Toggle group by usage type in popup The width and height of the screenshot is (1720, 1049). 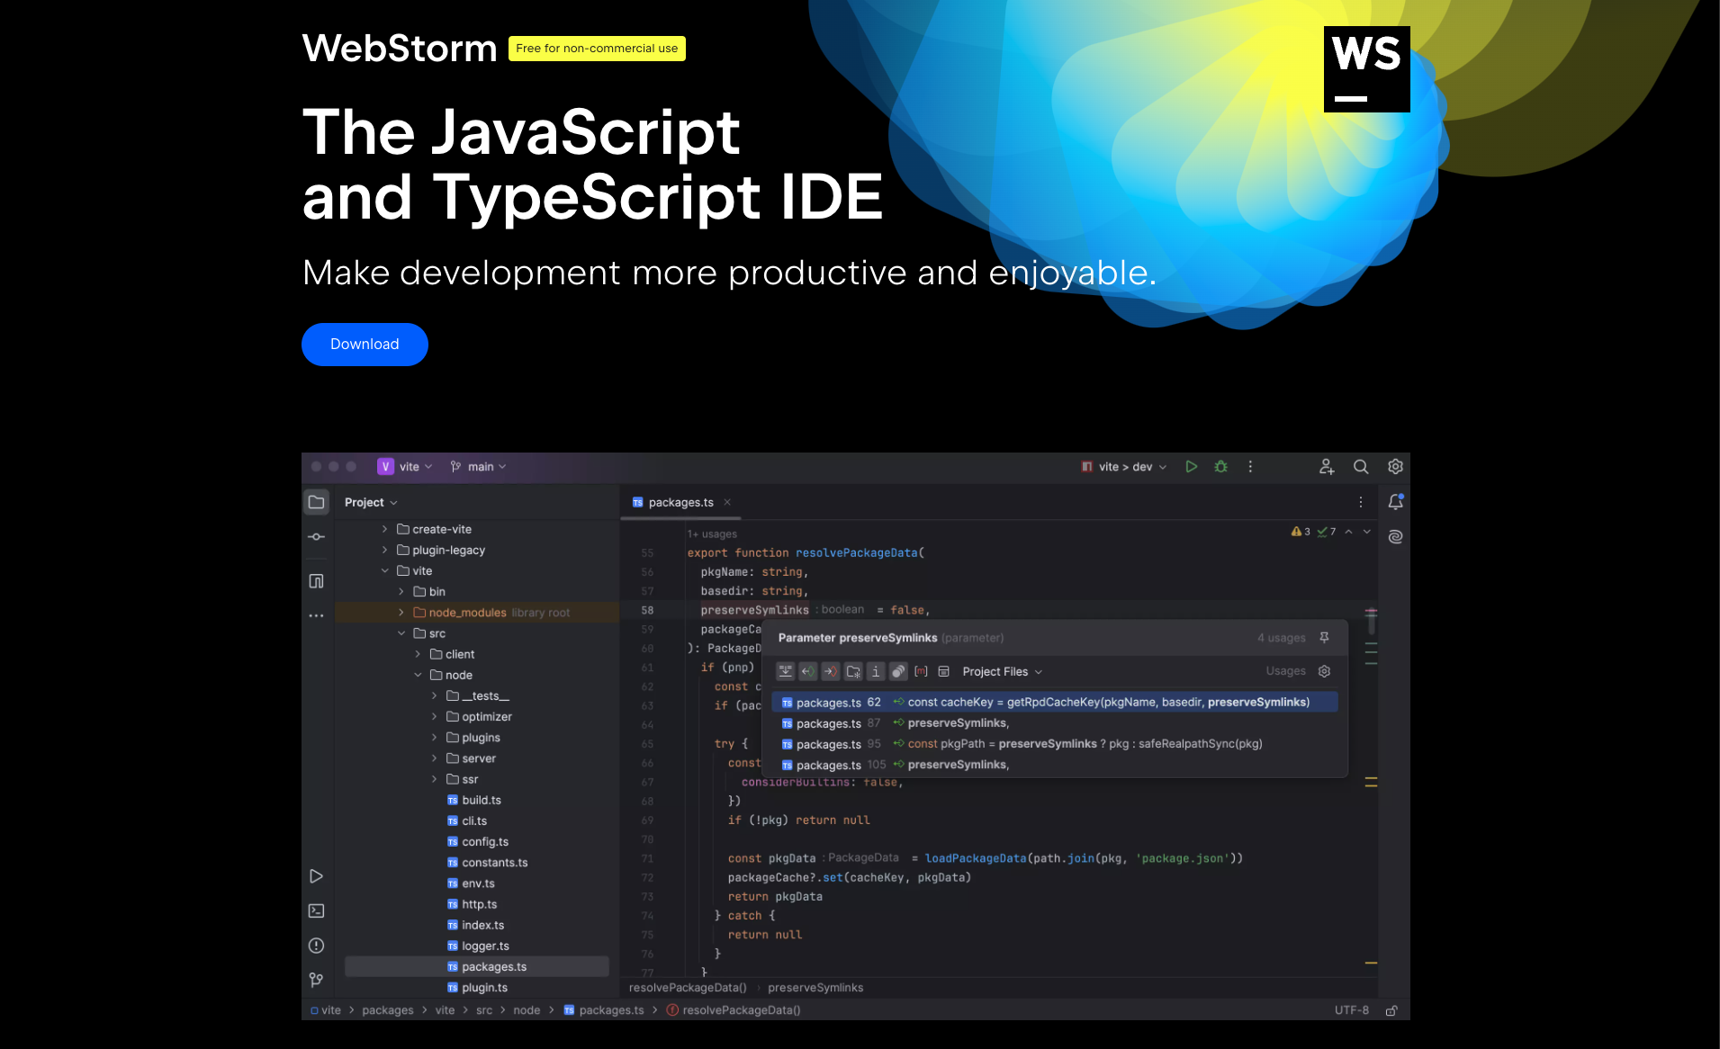[786, 671]
